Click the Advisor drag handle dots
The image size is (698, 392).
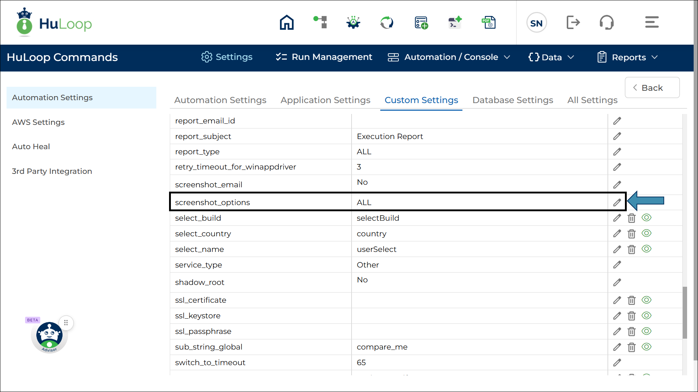tap(66, 323)
